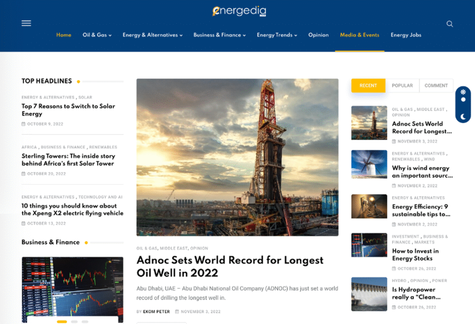Select third slide dot in Business & Finance carousel
This screenshot has height=324, width=475.
pyautogui.click(x=85, y=321)
